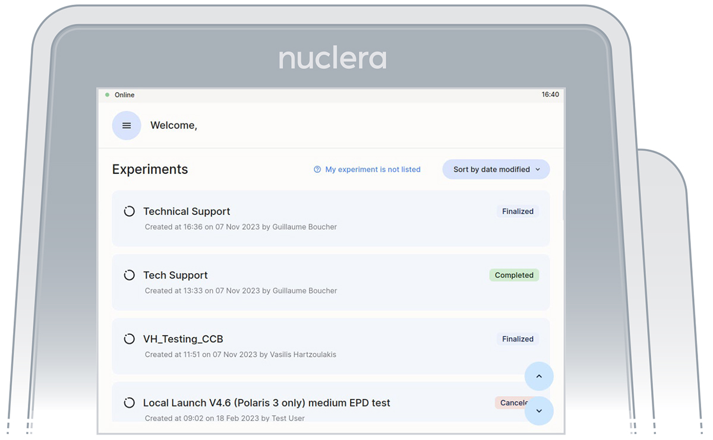
Task: Click the Local Launch V4.6 status icon
Action: tap(129, 403)
